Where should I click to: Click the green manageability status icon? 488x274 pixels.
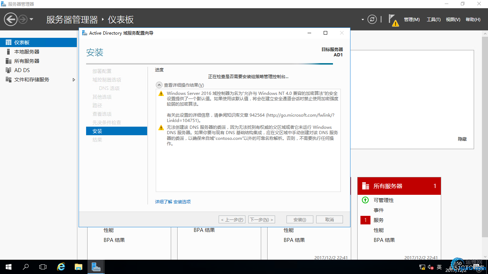point(365,200)
